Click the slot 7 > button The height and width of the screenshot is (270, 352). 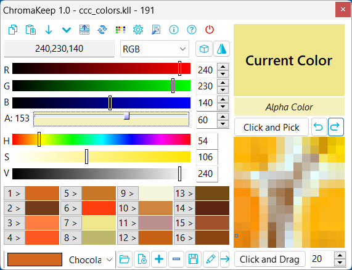[x=71, y=223]
